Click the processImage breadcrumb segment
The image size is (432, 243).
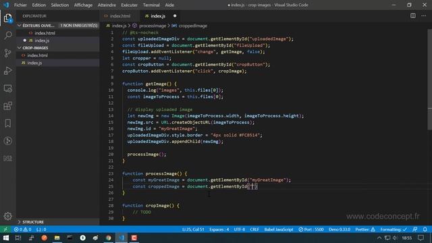pos(153,26)
